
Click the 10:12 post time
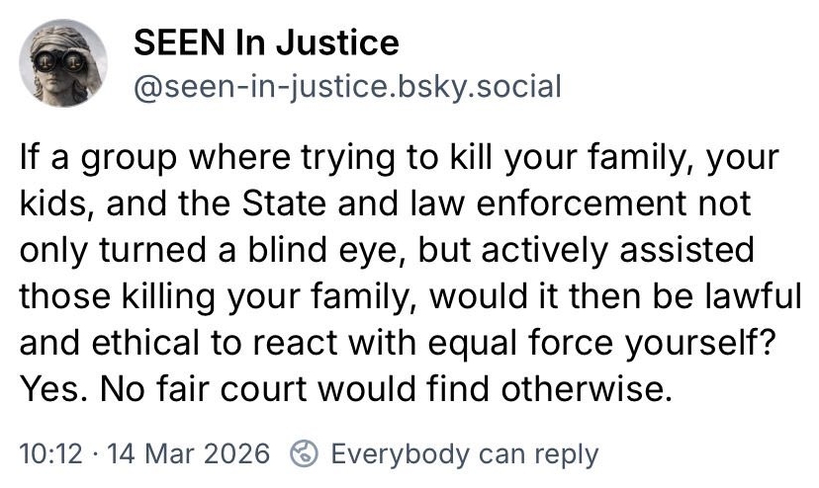pos(45,453)
